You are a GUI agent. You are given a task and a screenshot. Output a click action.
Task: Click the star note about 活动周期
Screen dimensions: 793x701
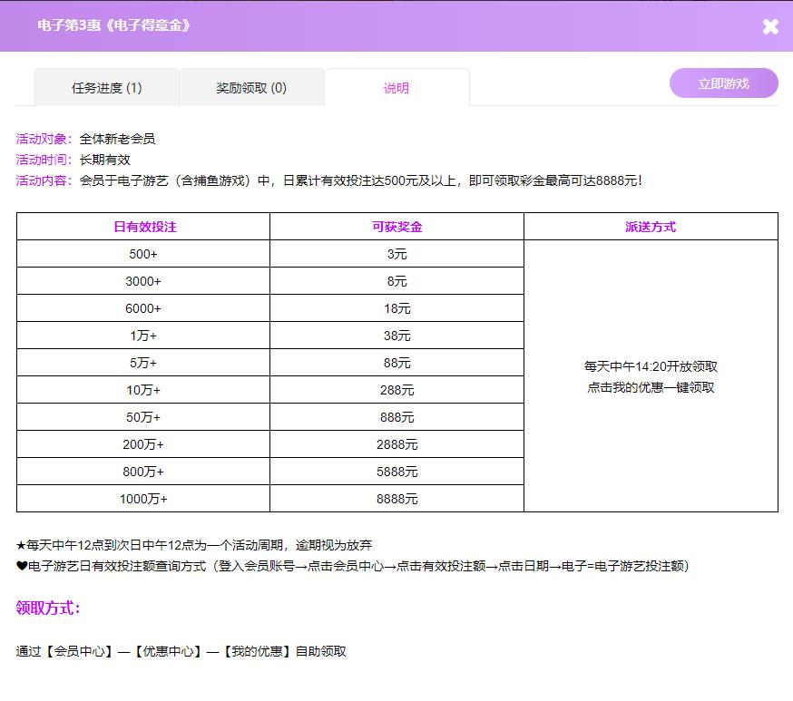click(194, 545)
